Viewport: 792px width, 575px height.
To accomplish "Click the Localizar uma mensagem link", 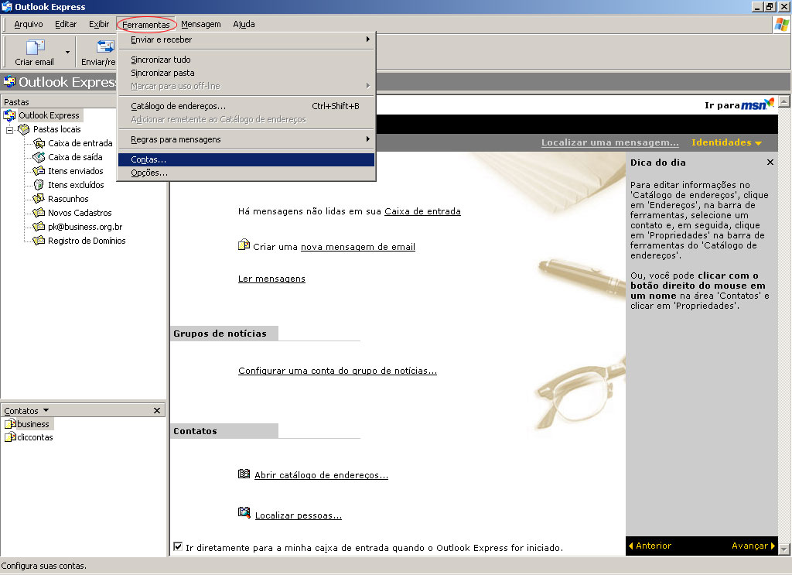I will coord(610,142).
